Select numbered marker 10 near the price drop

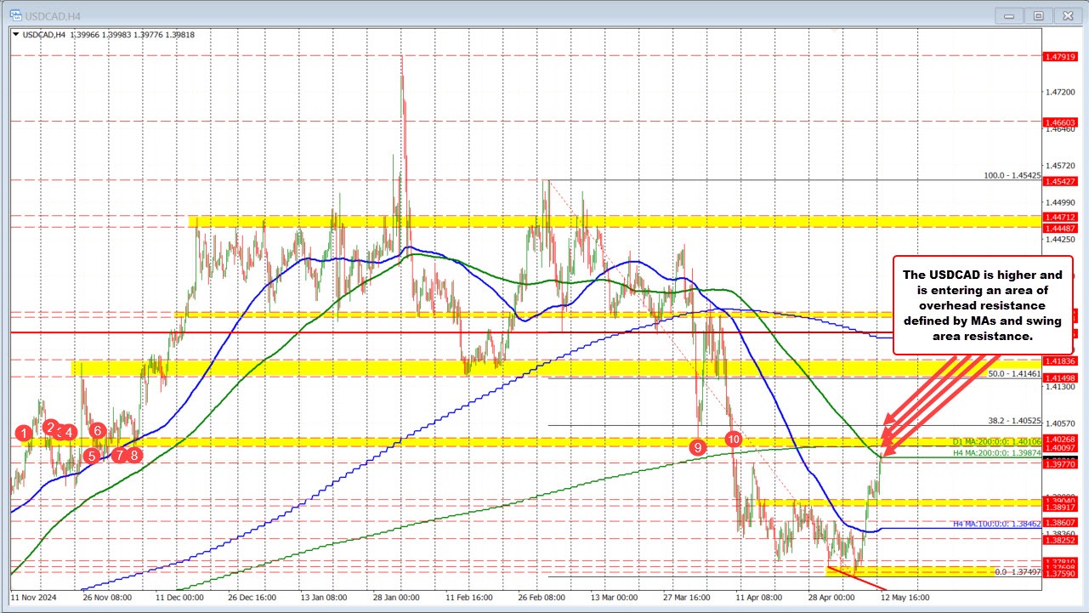pyautogui.click(x=734, y=440)
